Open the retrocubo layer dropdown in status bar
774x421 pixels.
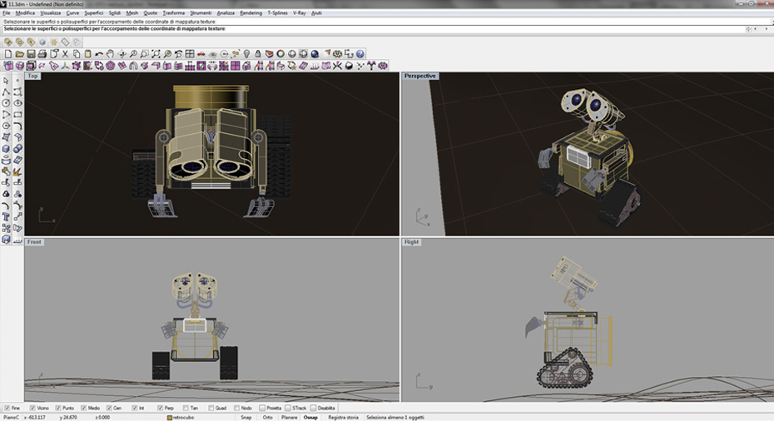(181, 418)
